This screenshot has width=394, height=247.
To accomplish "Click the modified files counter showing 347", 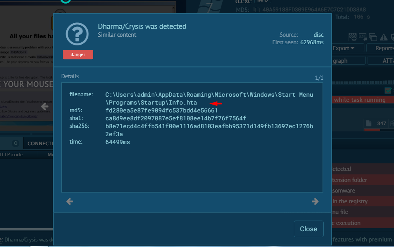I will pos(377,124).
